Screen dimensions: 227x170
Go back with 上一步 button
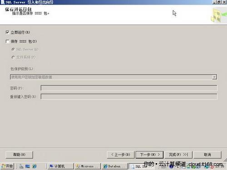[x=121, y=155]
